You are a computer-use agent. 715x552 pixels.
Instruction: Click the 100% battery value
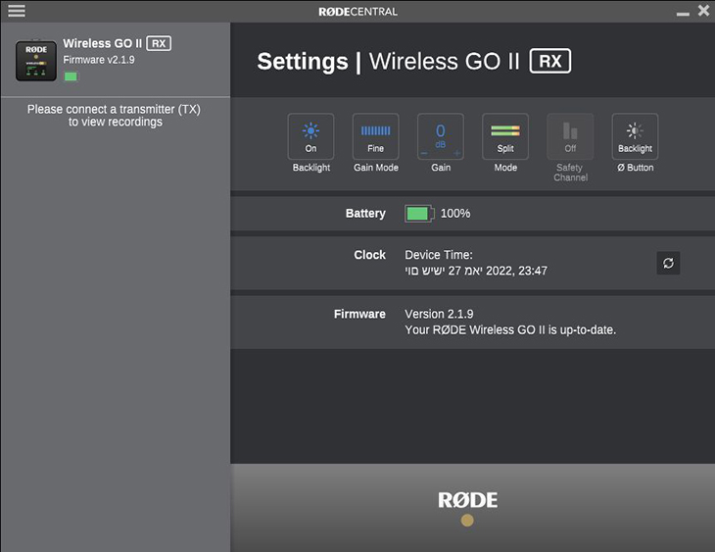455,213
